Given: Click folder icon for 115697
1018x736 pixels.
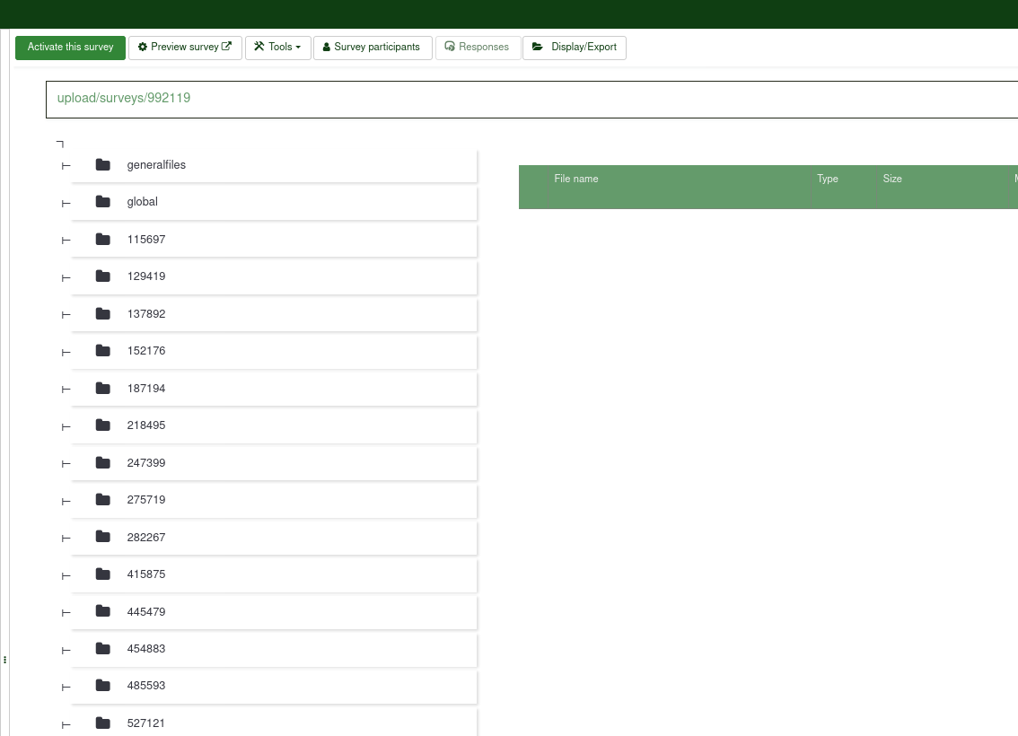Looking at the screenshot, I should click(x=103, y=240).
